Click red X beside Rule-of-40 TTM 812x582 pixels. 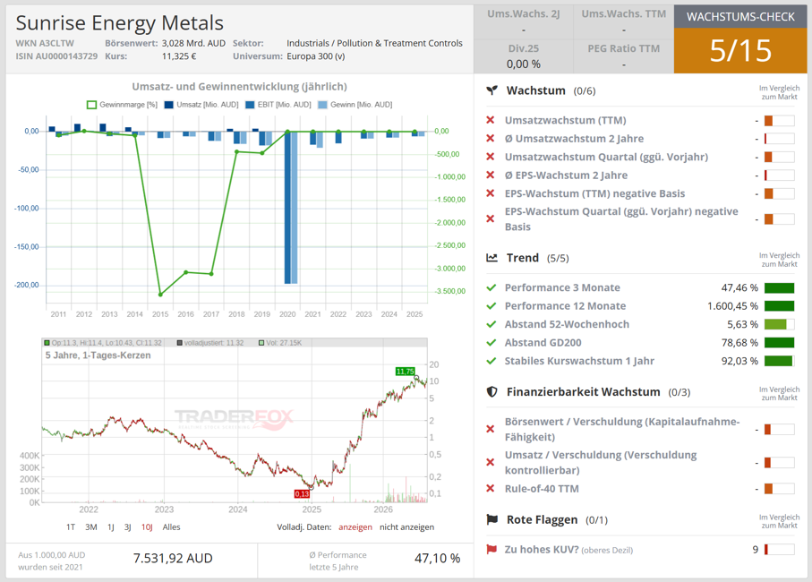(x=491, y=488)
